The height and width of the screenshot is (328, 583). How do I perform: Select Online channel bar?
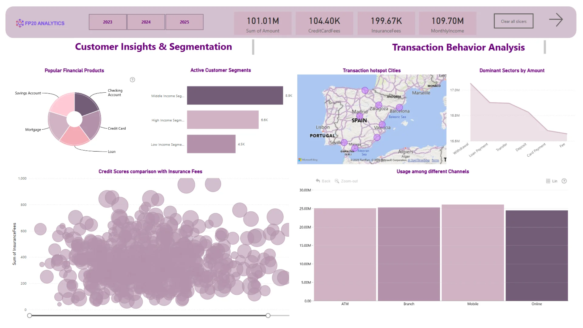pyautogui.click(x=537, y=256)
